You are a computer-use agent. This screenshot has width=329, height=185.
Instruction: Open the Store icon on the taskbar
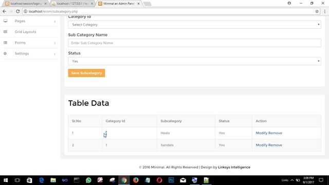click(29, 180)
